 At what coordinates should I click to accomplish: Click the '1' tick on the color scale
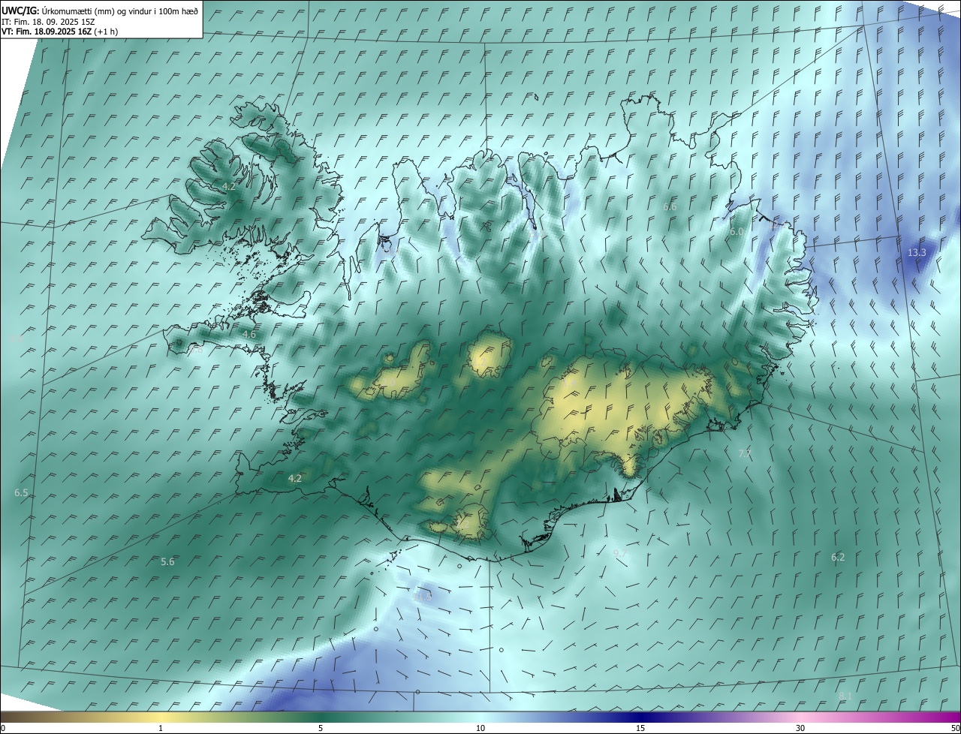[x=161, y=728]
